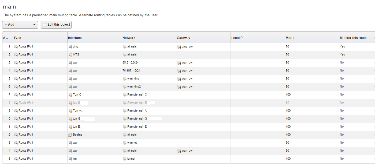The height and width of the screenshot is (166, 375).
Task: Select the wannet route in row 13
Action: [x=131, y=143]
